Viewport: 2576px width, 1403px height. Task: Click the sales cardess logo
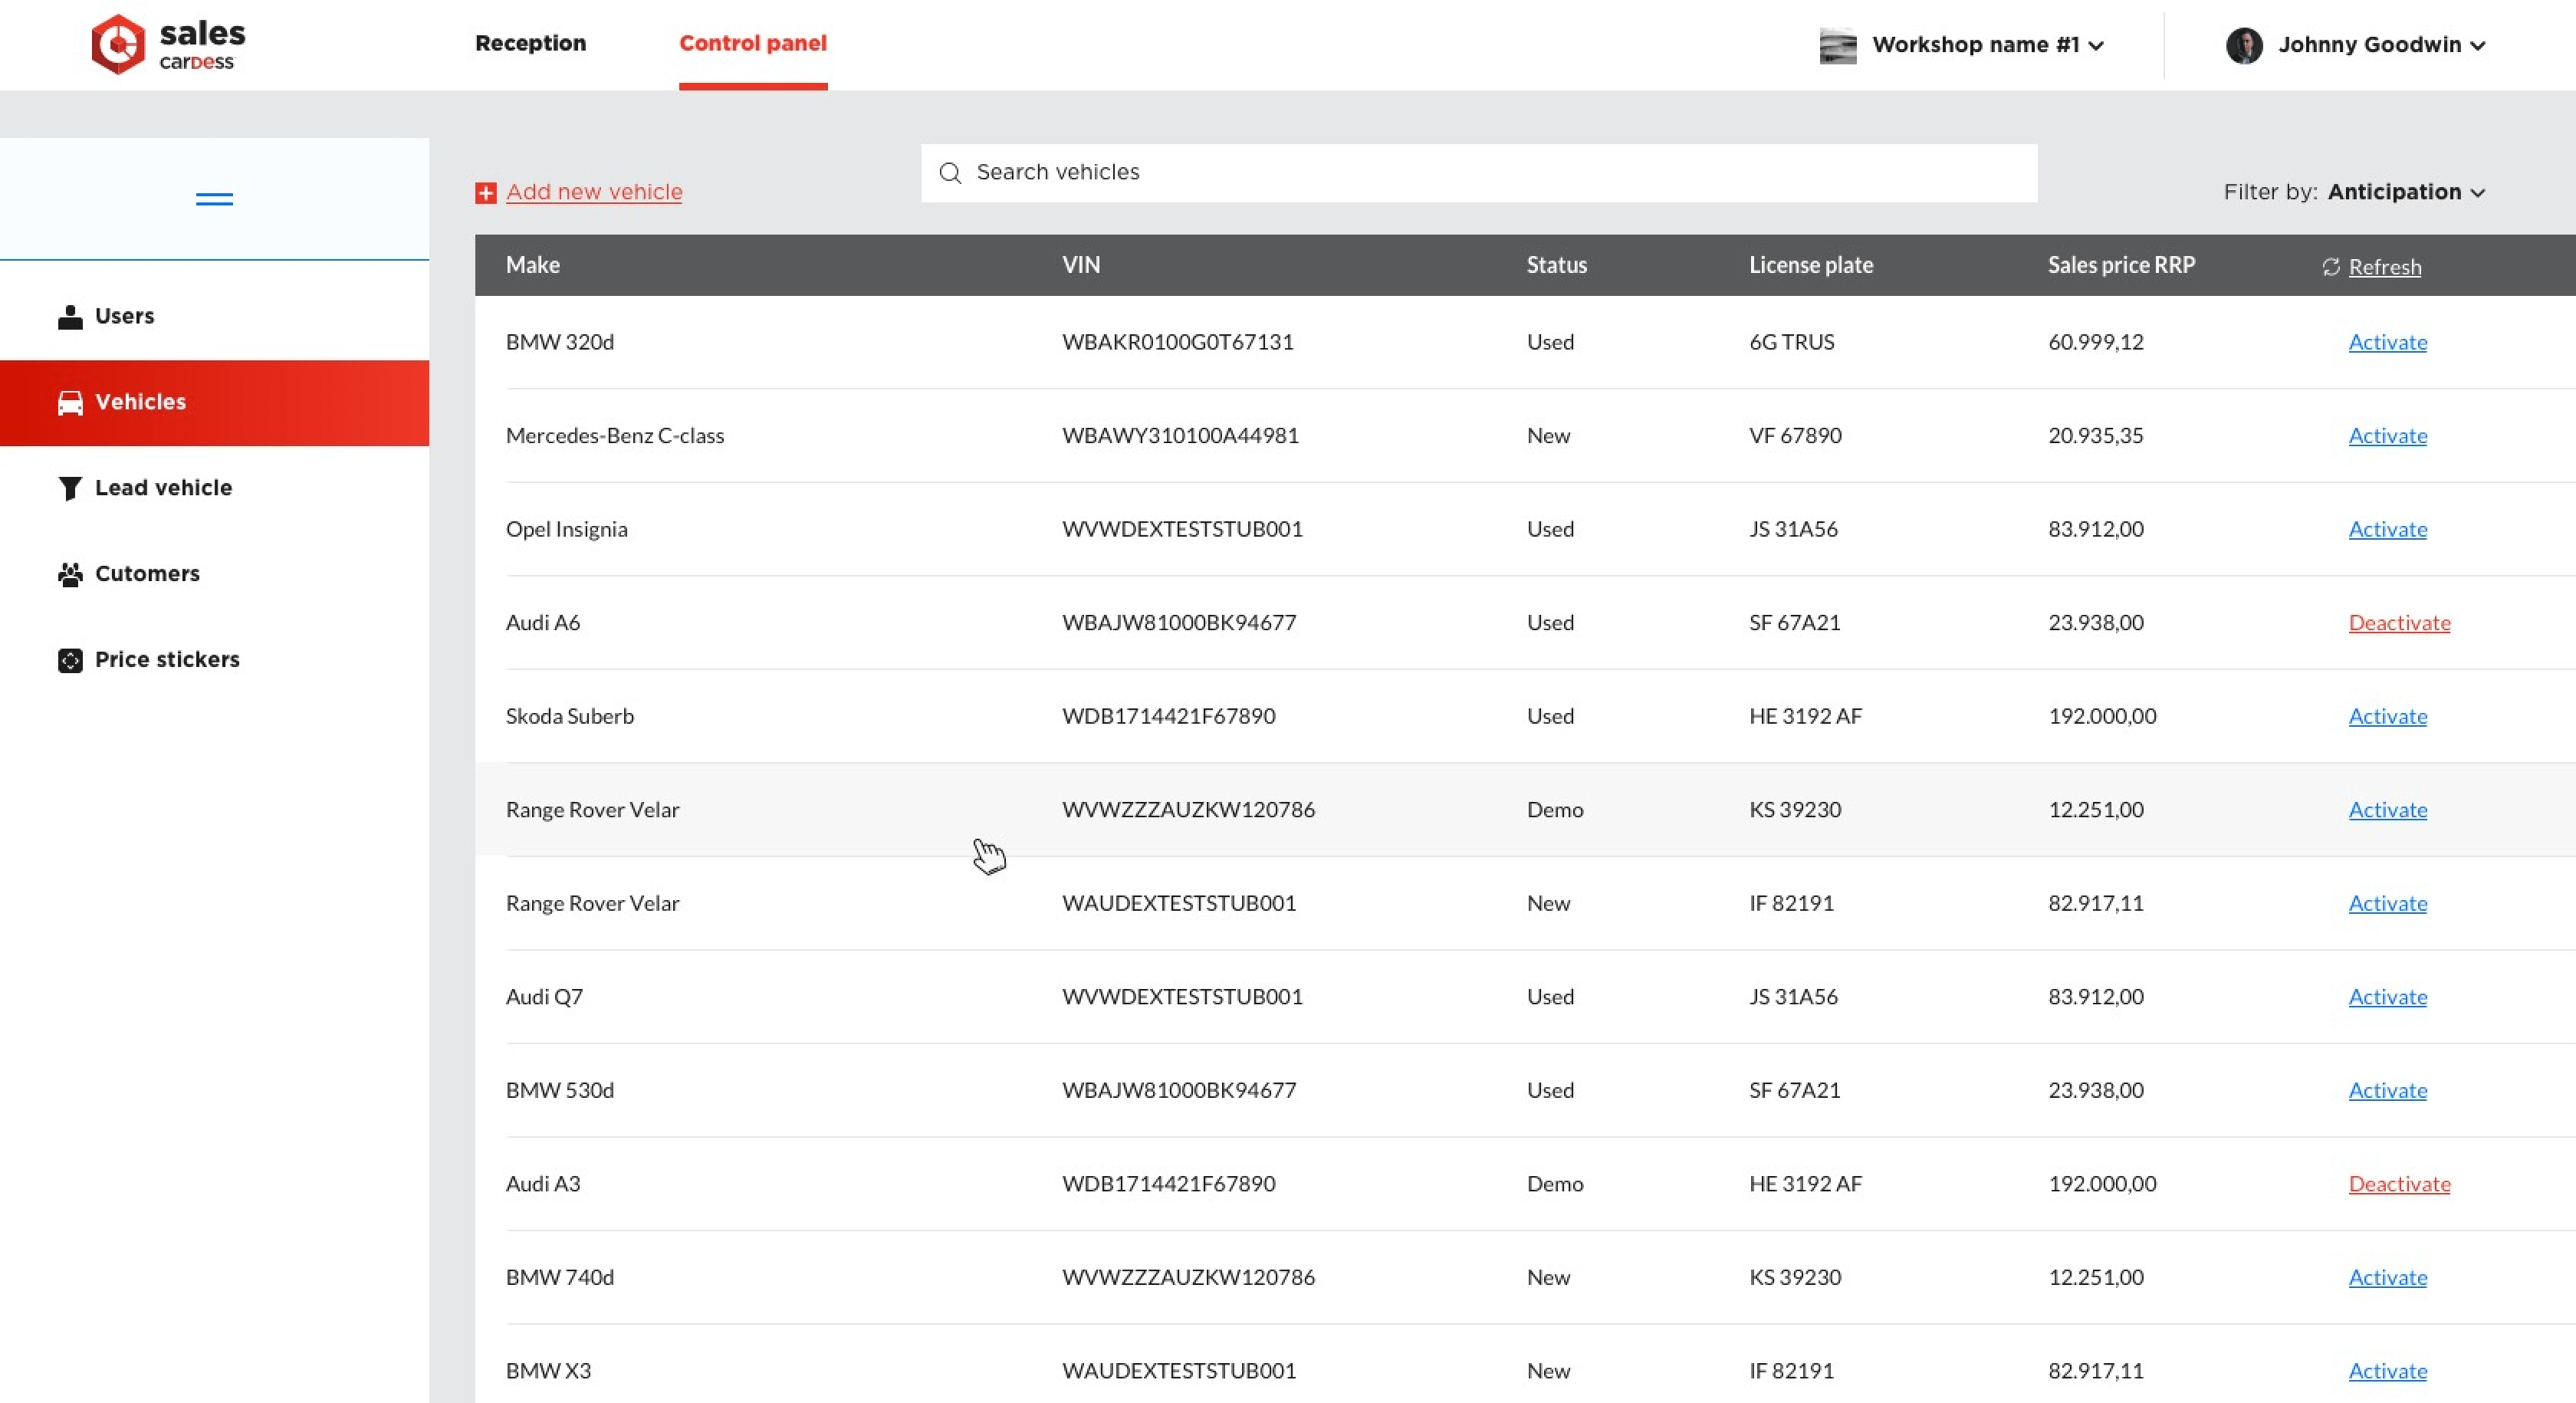(x=168, y=44)
